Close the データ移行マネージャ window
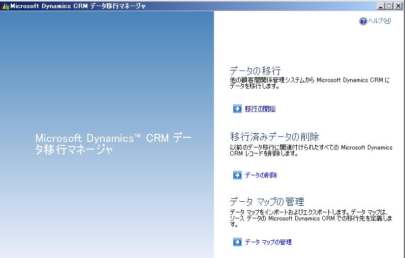 point(398,6)
